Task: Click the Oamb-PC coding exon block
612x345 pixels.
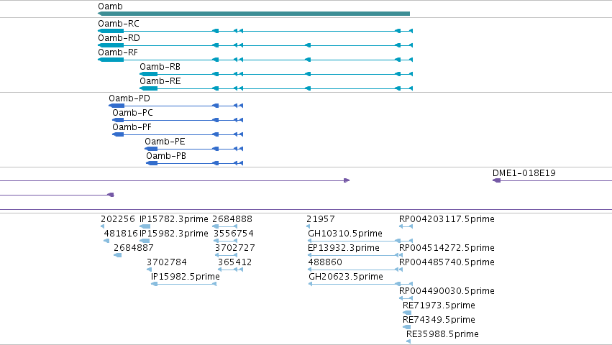Action: [x=118, y=120]
